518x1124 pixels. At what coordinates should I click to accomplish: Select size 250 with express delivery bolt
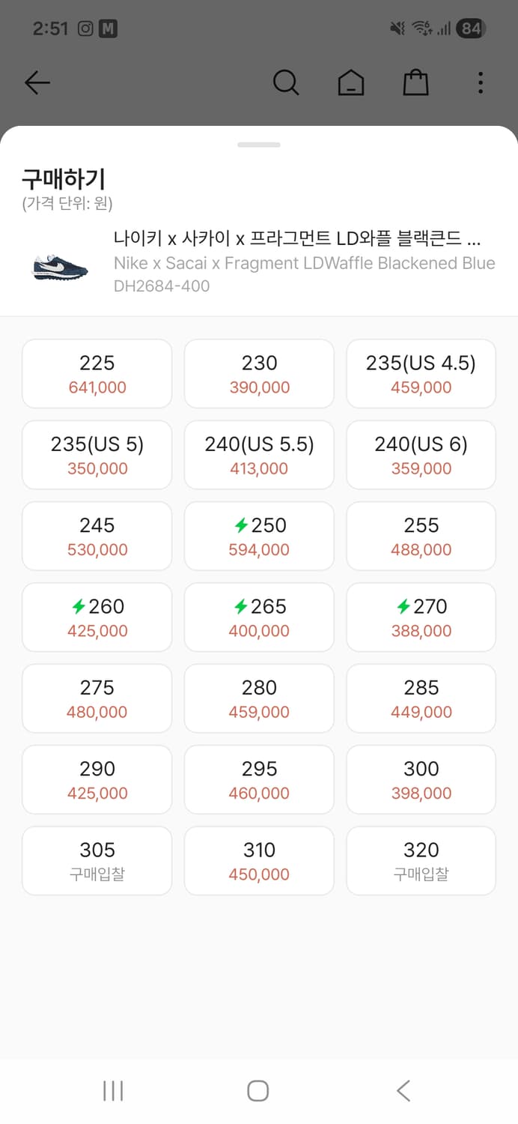click(x=259, y=536)
